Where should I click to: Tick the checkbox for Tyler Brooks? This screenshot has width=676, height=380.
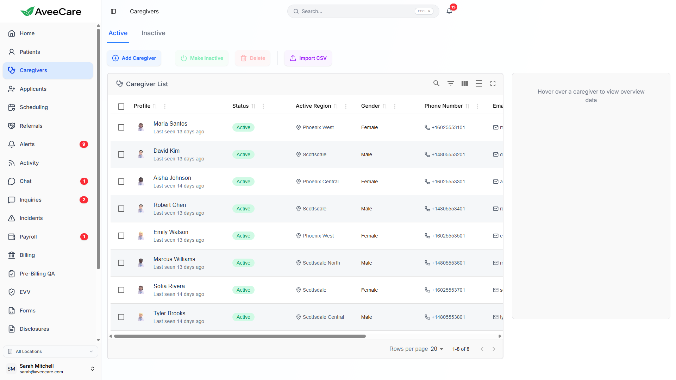121,317
